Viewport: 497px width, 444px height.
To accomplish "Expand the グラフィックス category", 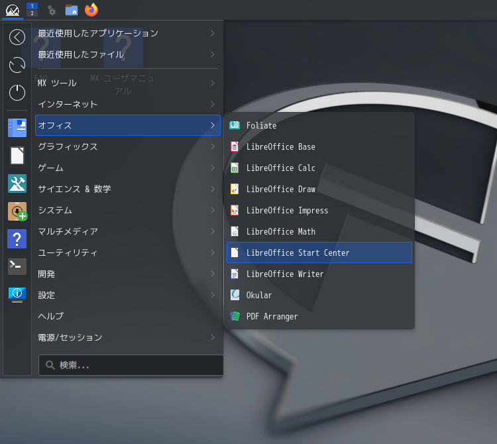I will click(x=128, y=146).
